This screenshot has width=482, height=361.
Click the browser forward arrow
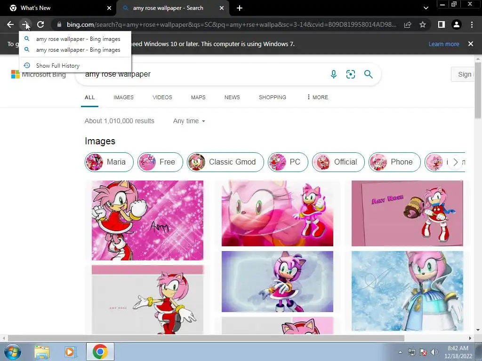25,24
